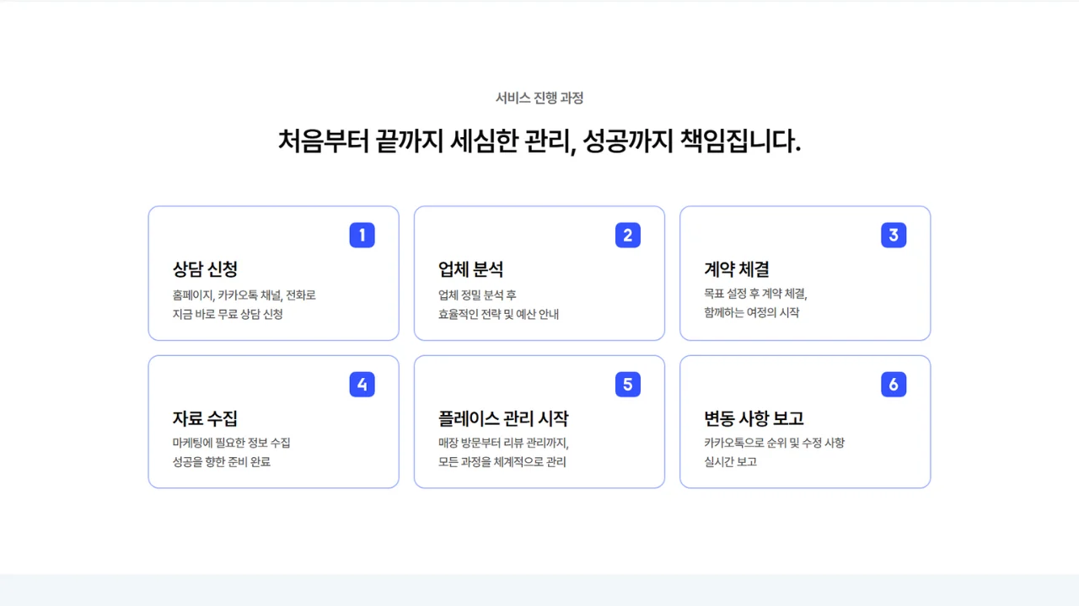
Task: Click text 목표 설정 후 계약 체결,
Action: [x=755, y=295]
